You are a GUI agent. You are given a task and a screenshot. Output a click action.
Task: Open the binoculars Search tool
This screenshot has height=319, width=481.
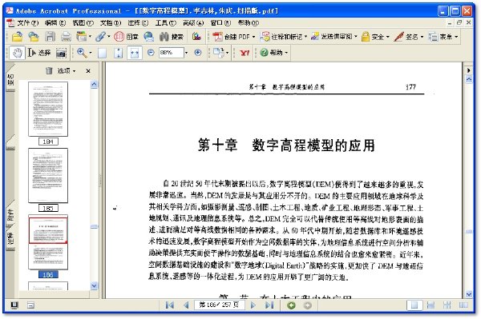tap(172, 37)
